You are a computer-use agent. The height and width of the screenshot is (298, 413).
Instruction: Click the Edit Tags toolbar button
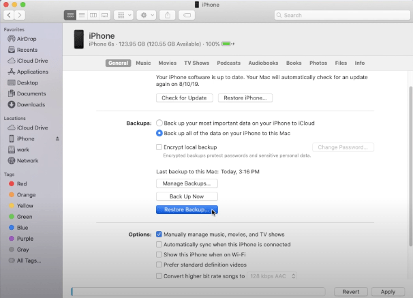[187, 15]
